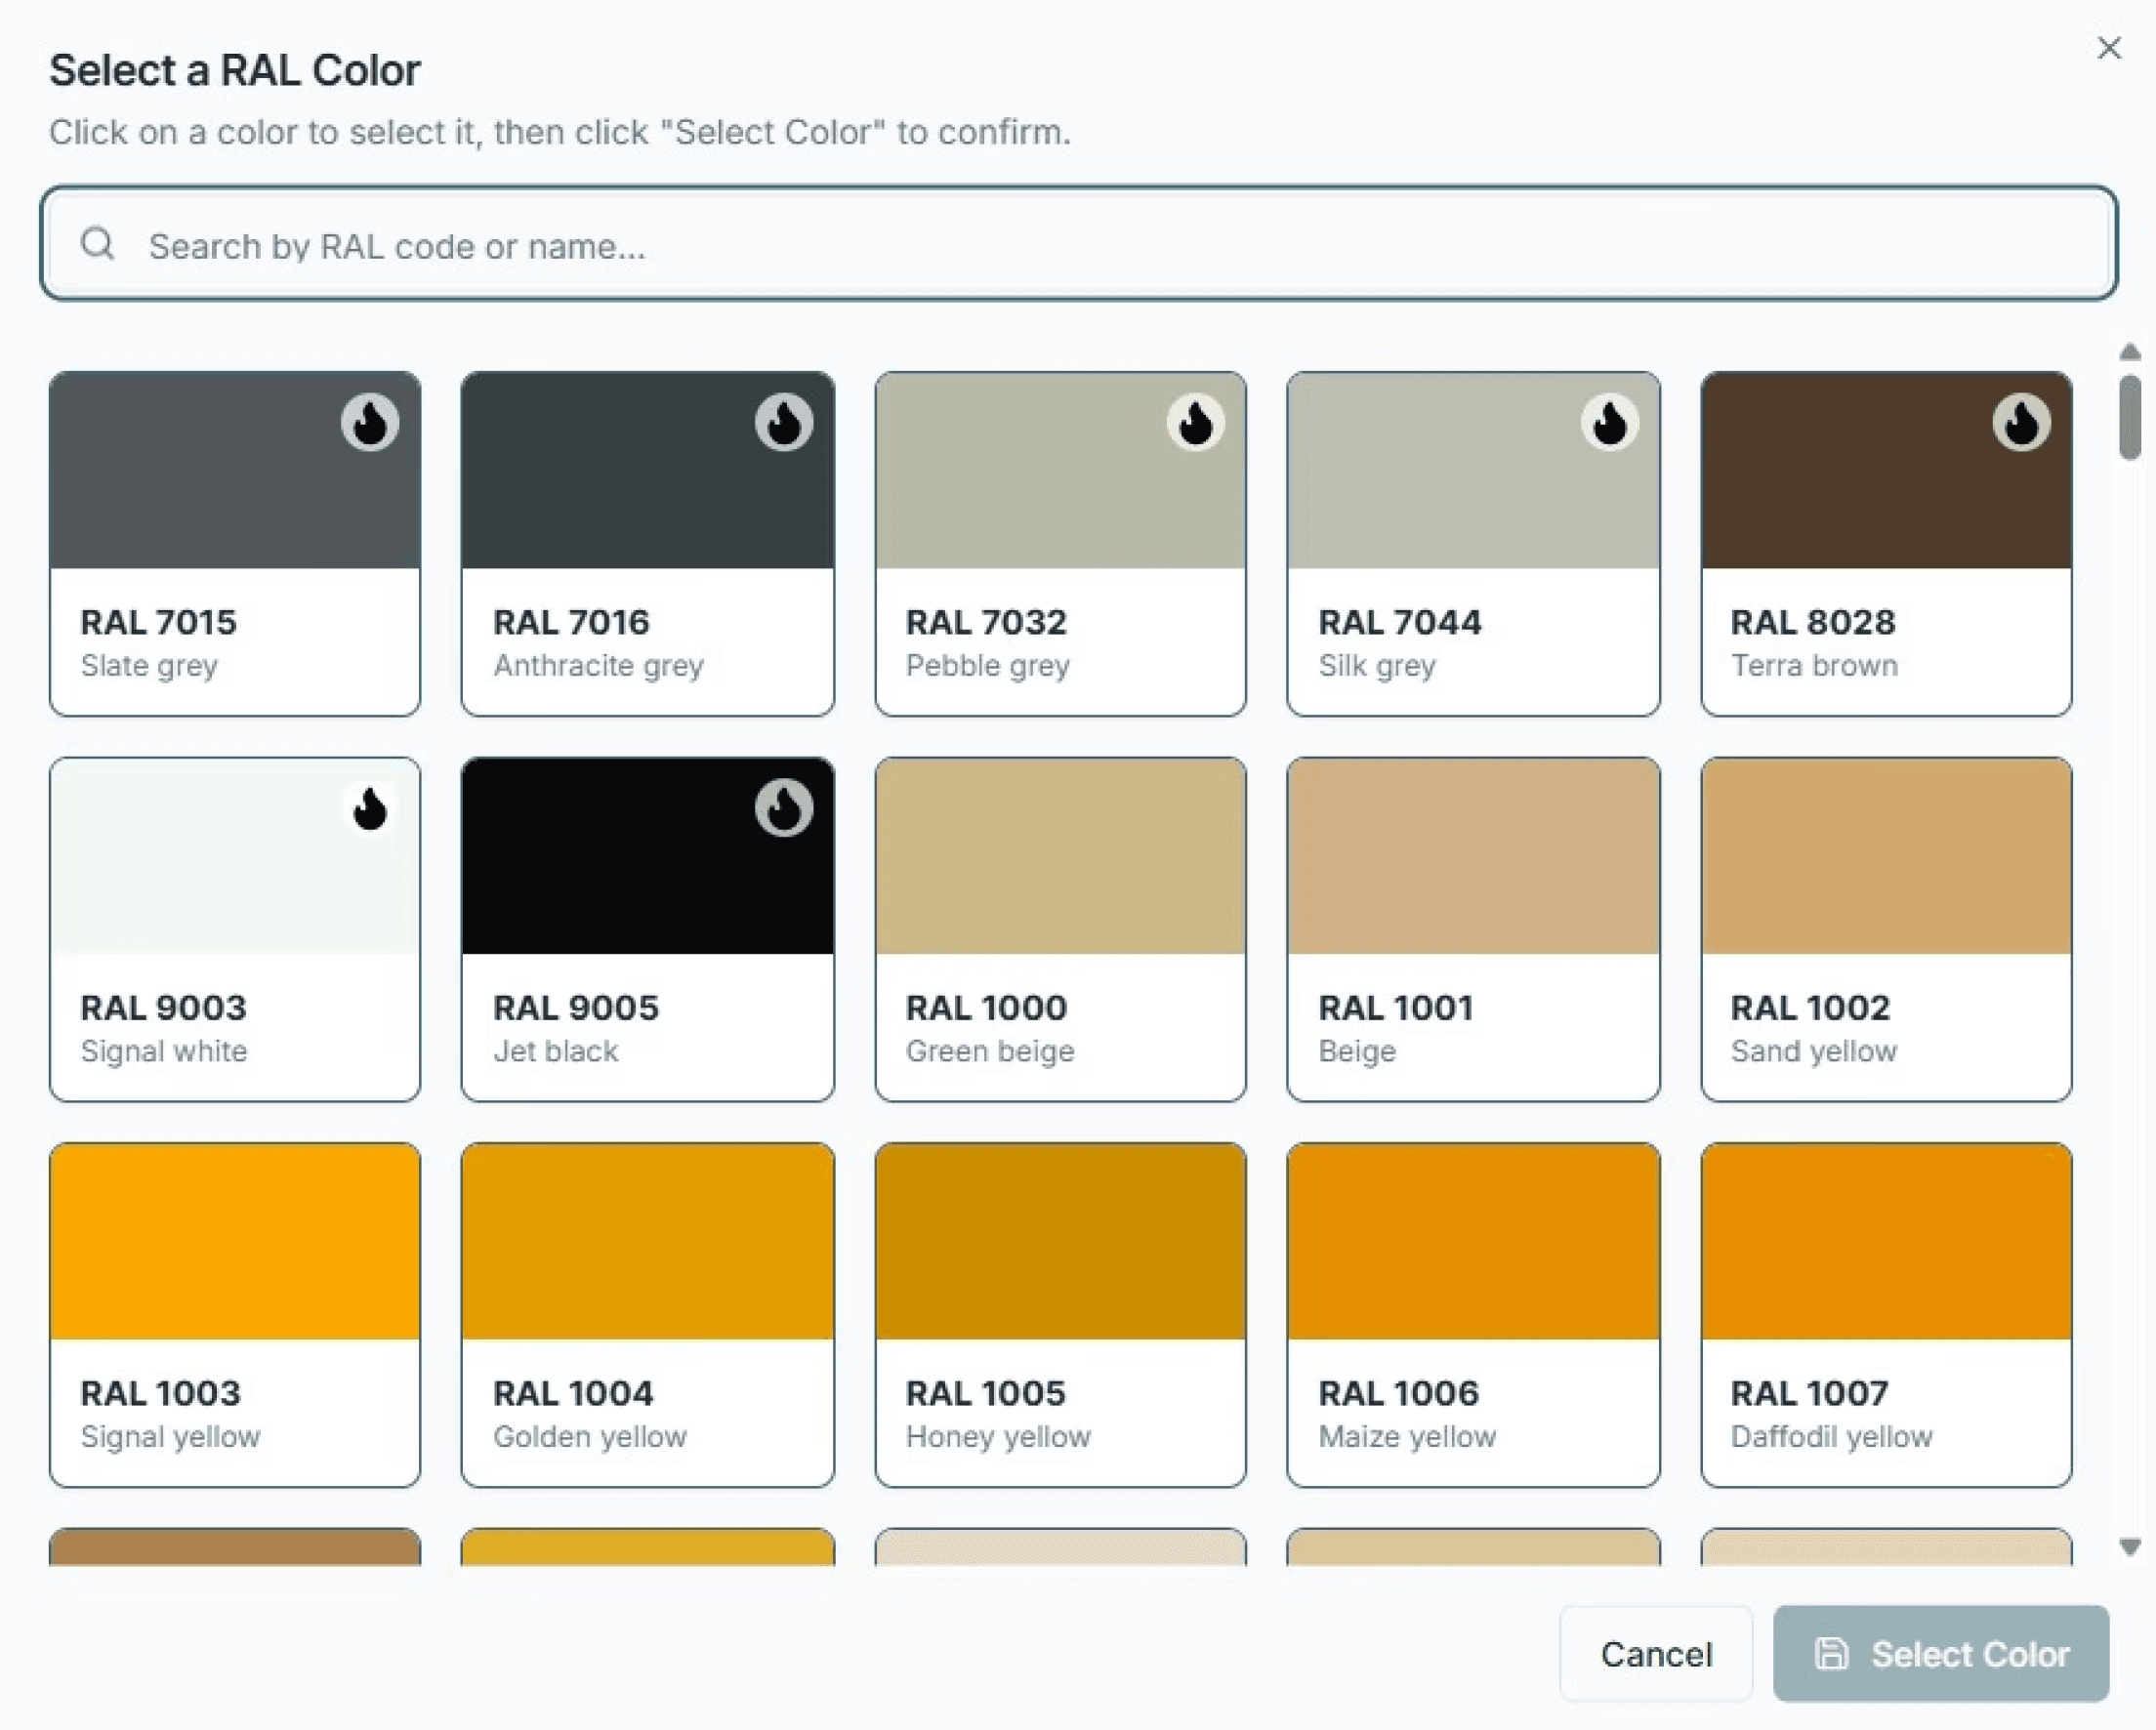The width and height of the screenshot is (2156, 1730).
Task: Focus the RAL code search field
Action: [x=1100, y=245]
